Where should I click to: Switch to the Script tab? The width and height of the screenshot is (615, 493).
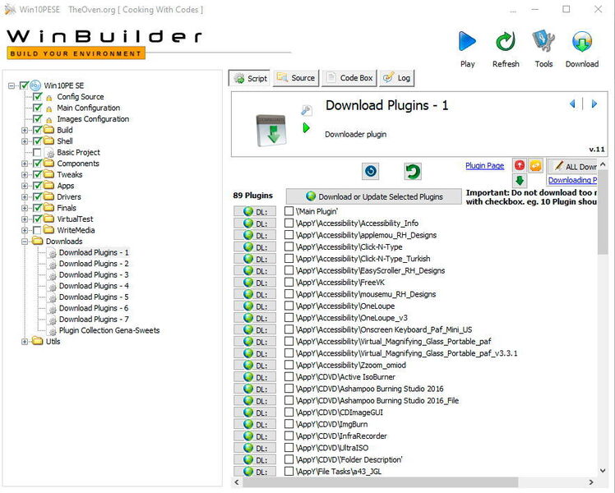(249, 78)
